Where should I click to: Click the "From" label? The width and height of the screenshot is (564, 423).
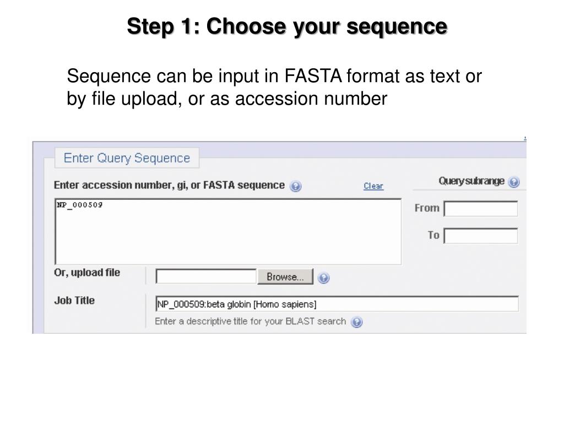click(427, 208)
